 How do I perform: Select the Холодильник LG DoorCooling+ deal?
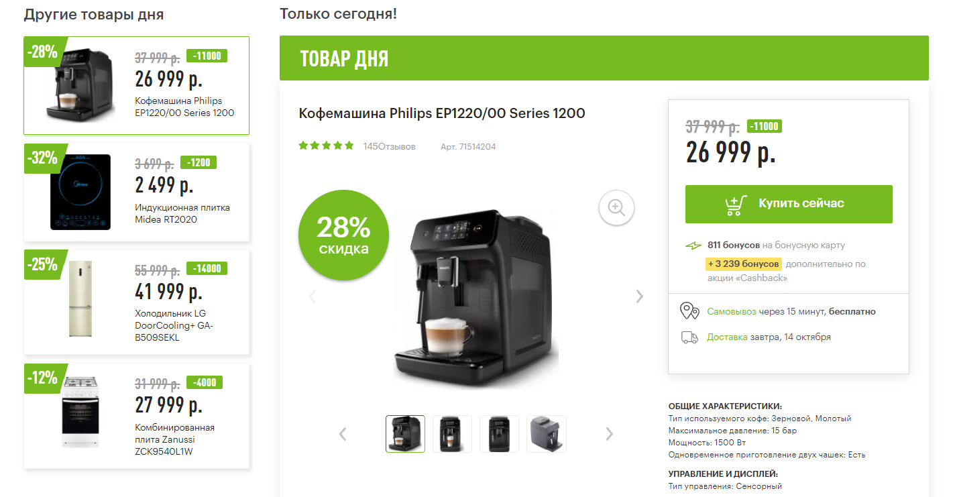[x=137, y=302]
